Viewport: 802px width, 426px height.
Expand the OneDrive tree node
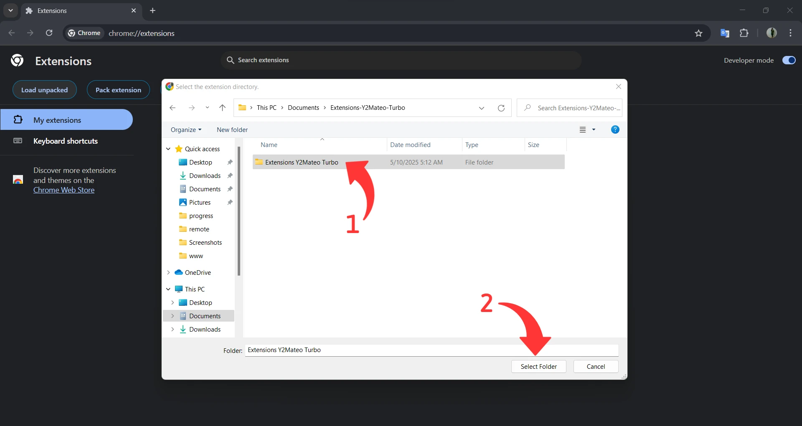coord(168,272)
